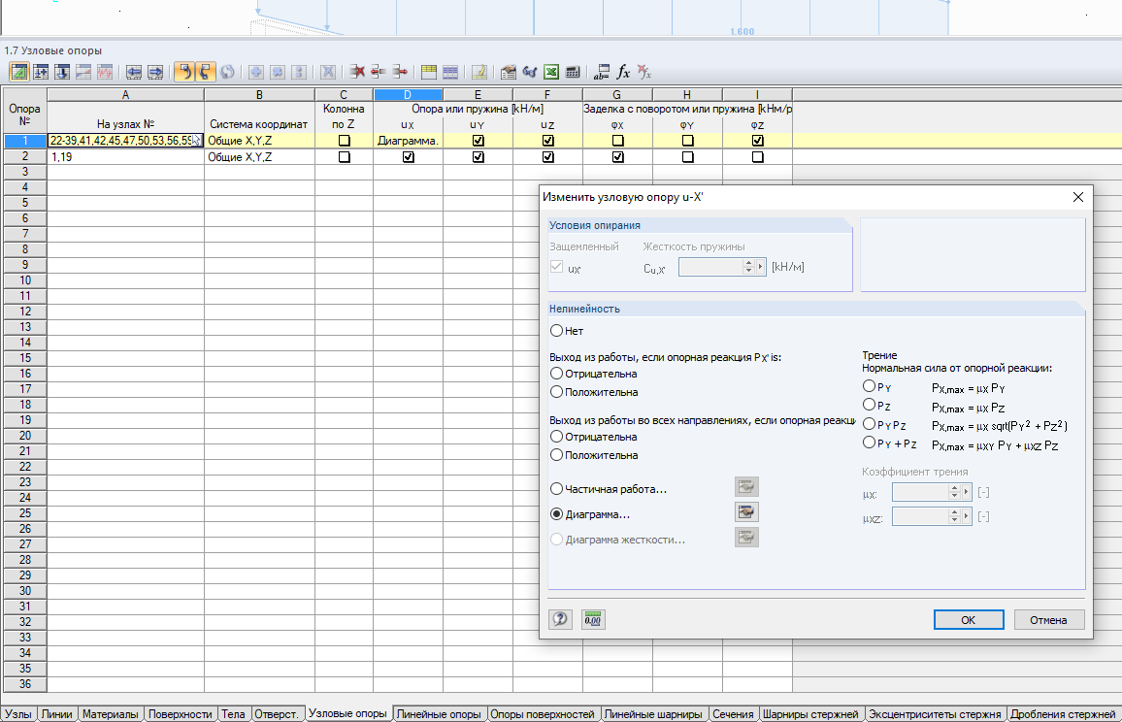Select the friction 'PY + PZ' radio option
The image size is (1122, 722).
coord(869,443)
